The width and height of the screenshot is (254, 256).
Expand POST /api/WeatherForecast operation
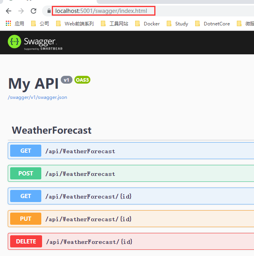(x=131, y=174)
